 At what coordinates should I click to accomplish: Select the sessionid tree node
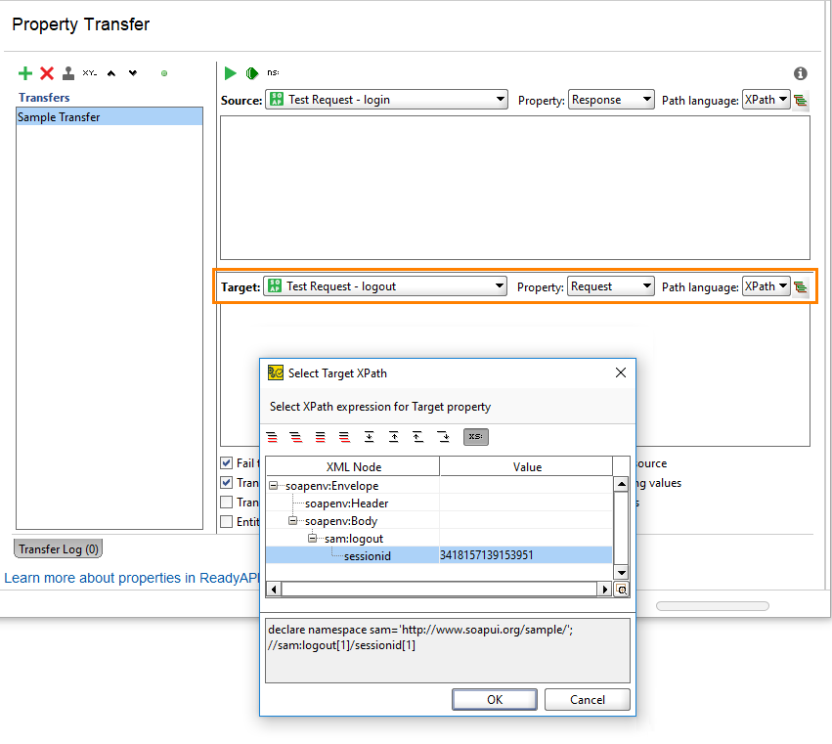tap(368, 555)
